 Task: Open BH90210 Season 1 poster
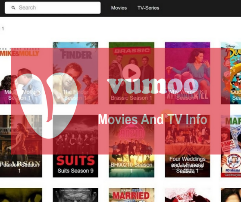tap(131, 146)
